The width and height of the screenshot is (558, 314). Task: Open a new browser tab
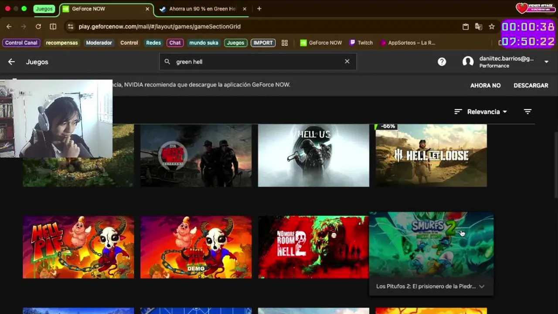tap(259, 9)
